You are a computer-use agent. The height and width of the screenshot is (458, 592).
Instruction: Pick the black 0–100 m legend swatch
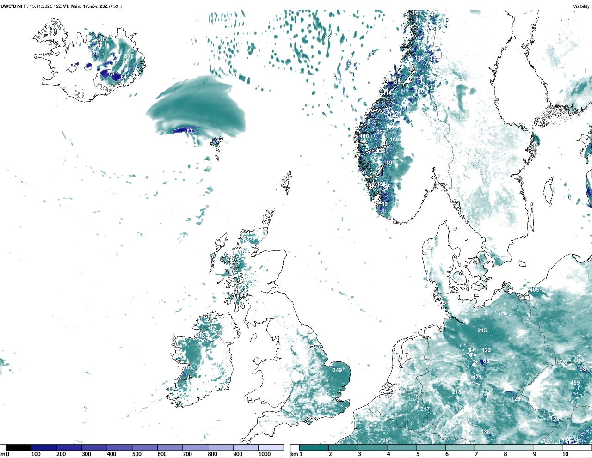(18, 447)
